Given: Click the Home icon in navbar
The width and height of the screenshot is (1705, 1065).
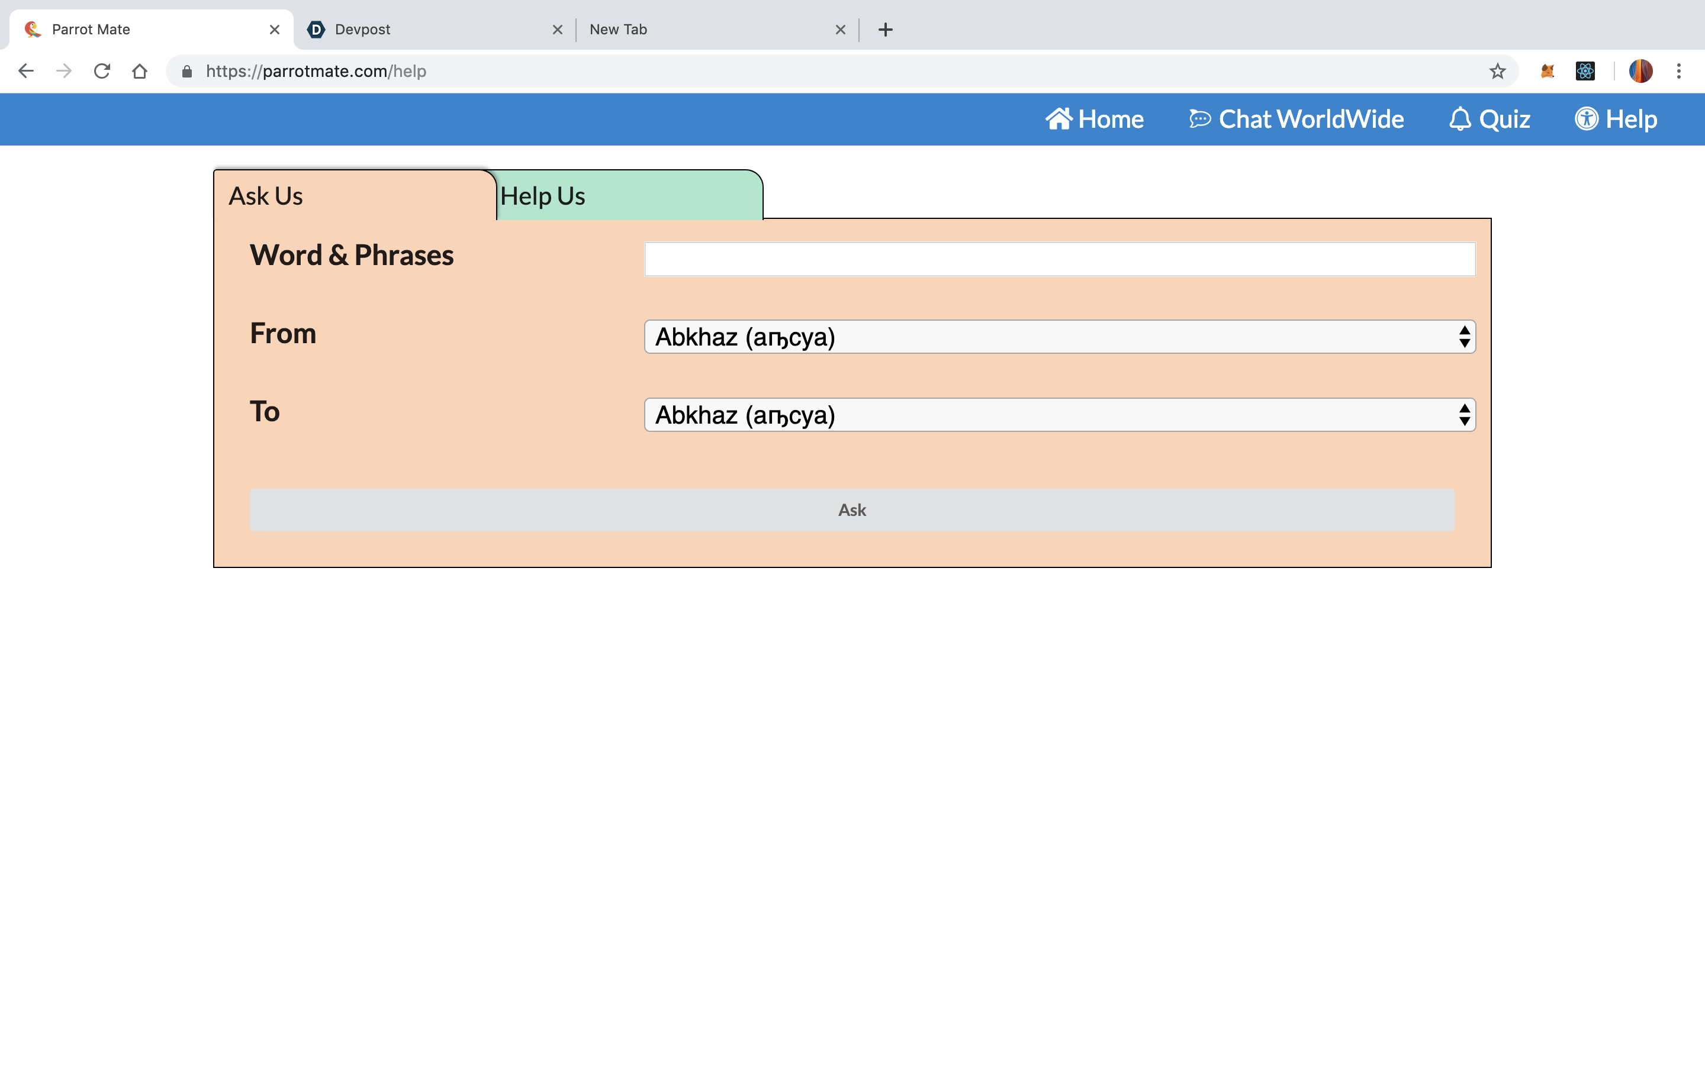Looking at the screenshot, I should point(1059,119).
